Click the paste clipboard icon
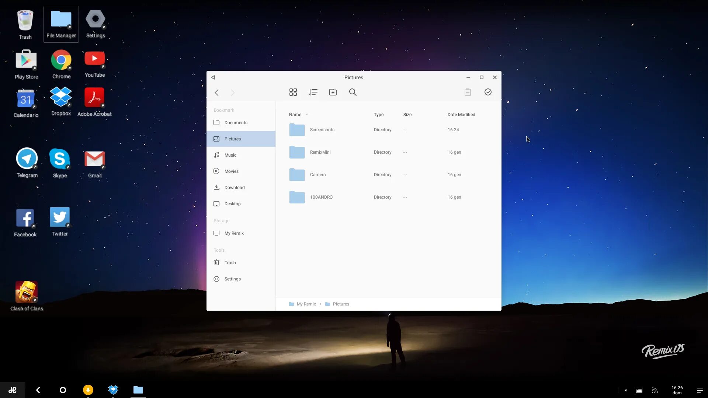The width and height of the screenshot is (708, 398). [x=468, y=92]
